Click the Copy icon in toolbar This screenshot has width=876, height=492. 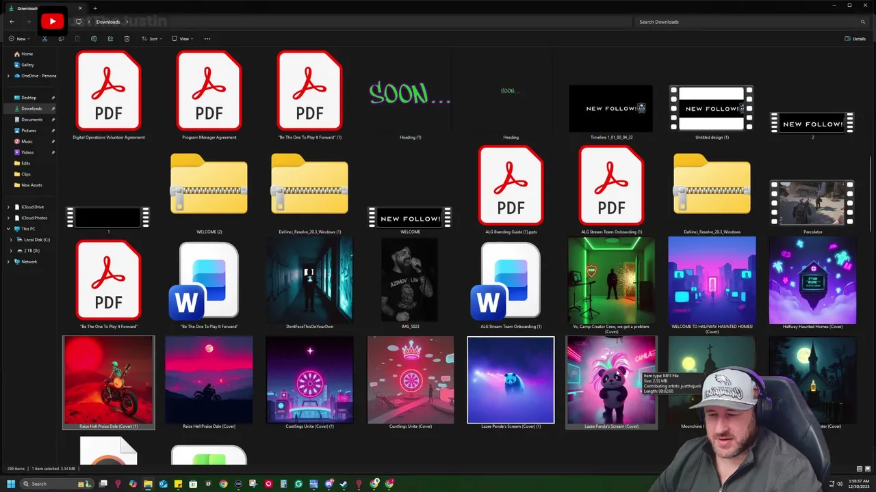[61, 39]
